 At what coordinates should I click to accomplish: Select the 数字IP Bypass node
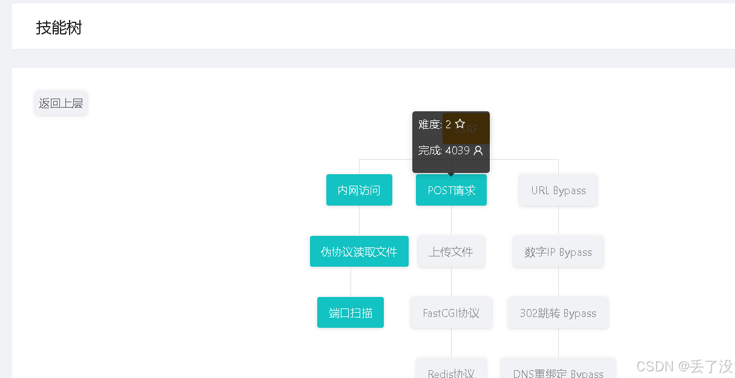tap(558, 252)
